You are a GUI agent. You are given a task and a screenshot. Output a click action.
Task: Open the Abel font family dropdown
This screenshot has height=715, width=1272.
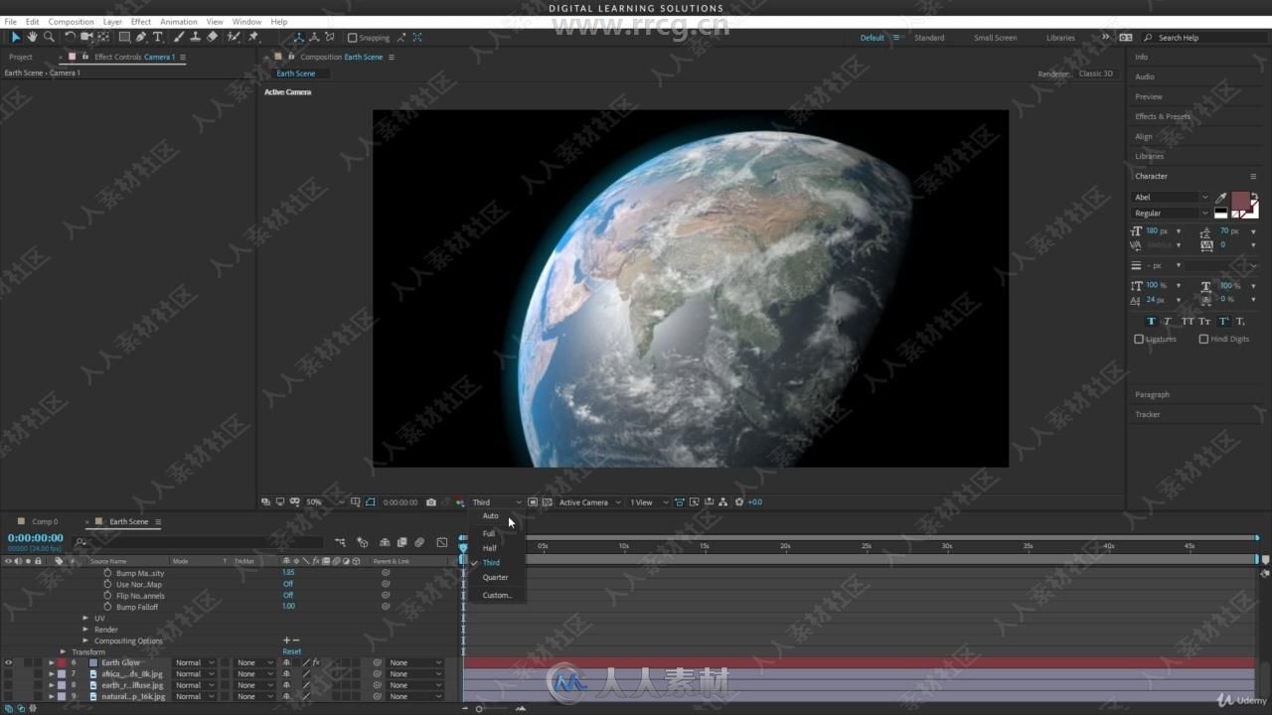[1171, 197]
